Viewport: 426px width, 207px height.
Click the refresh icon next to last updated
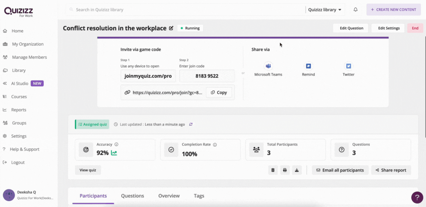191,124
